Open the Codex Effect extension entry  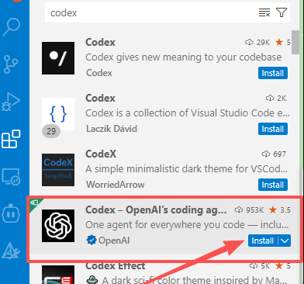[165, 274]
